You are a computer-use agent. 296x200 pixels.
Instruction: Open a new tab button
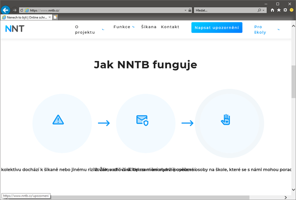(55, 18)
